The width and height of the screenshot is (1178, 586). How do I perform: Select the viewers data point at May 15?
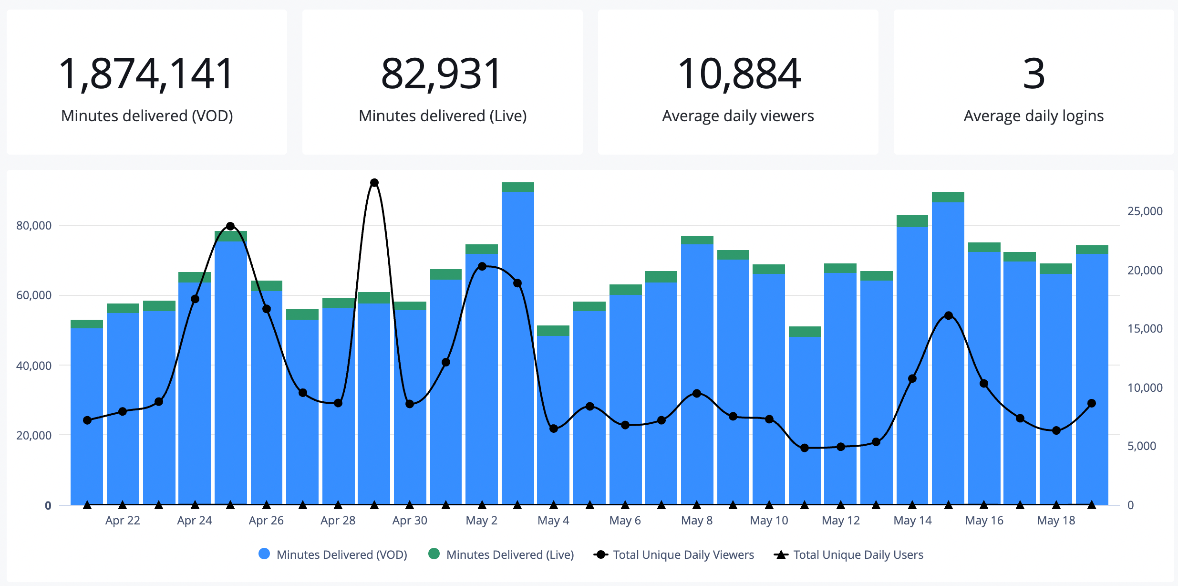[949, 315]
